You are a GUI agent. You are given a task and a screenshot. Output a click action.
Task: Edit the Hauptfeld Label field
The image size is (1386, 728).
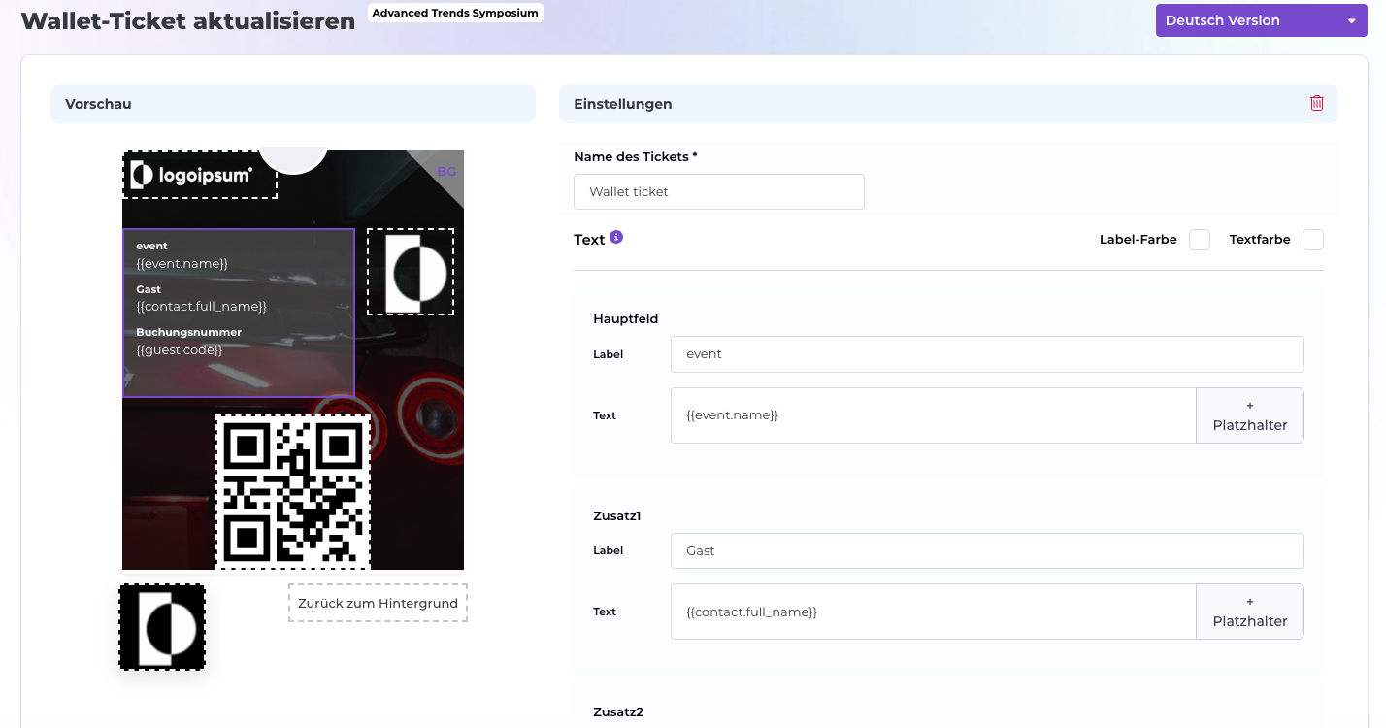pos(986,354)
